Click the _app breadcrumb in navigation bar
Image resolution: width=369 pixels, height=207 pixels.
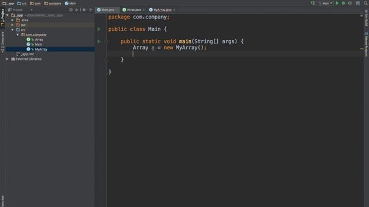[9, 3]
